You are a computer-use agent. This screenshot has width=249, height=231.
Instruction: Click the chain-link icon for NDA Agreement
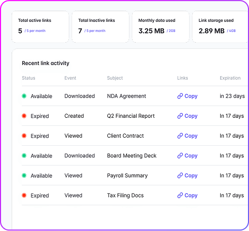point(180,96)
